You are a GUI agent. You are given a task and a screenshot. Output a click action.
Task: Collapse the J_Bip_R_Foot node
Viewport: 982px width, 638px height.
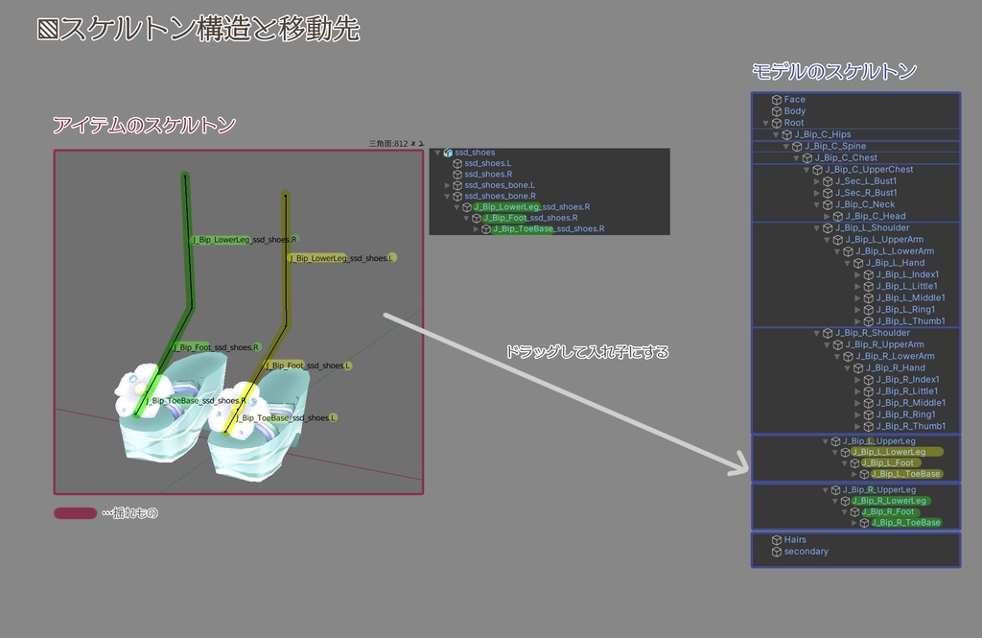(844, 512)
